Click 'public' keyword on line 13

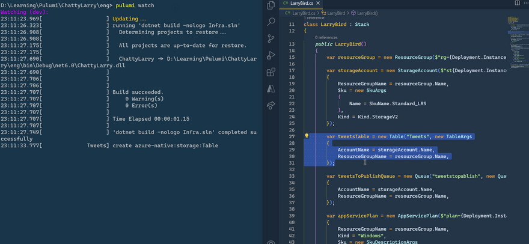(323, 44)
